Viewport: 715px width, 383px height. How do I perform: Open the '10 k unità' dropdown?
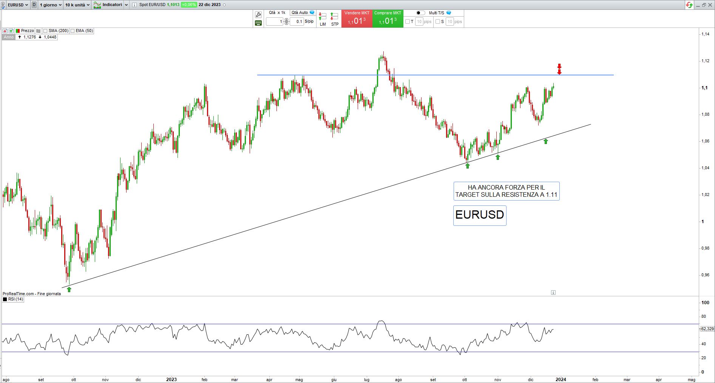77,5
